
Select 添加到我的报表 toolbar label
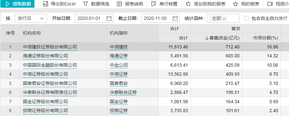pyautogui.click(x=210, y=4)
